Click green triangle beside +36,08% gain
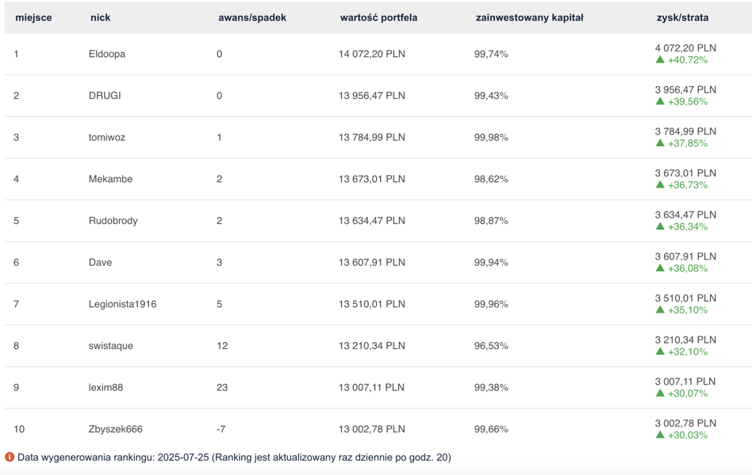 coord(660,268)
